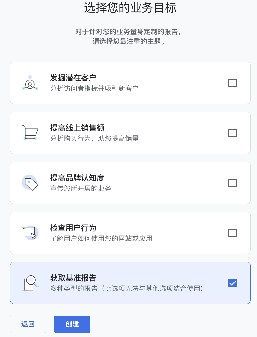Click the 选择您的业务目标 page title
This screenshot has width=257, height=337.
130,8
